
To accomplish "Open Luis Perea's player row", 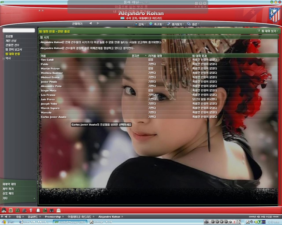I will tap(159, 99).
